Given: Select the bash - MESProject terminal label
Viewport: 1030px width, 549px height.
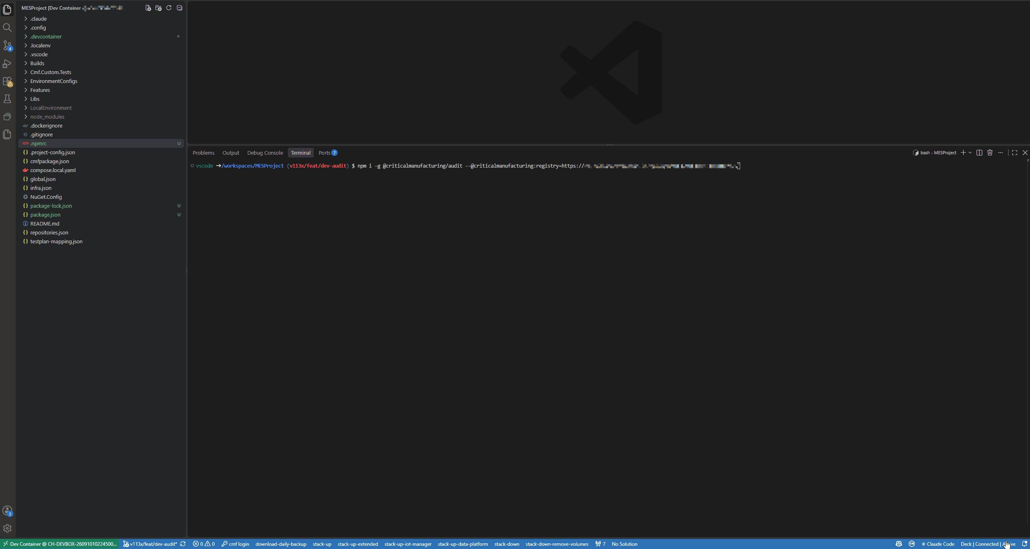Looking at the screenshot, I should click(x=934, y=153).
